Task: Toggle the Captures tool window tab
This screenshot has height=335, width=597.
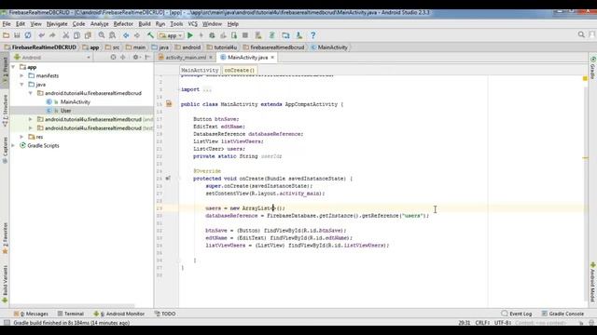Action: pyautogui.click(x=5, y=151)
